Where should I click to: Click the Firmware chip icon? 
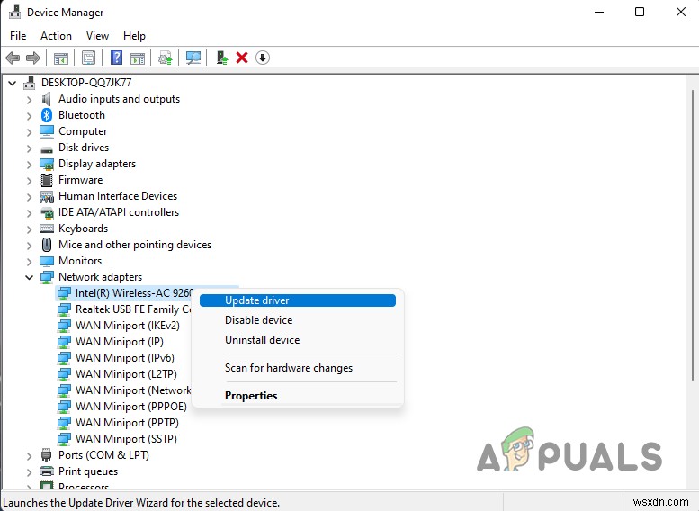pos(47,180)
